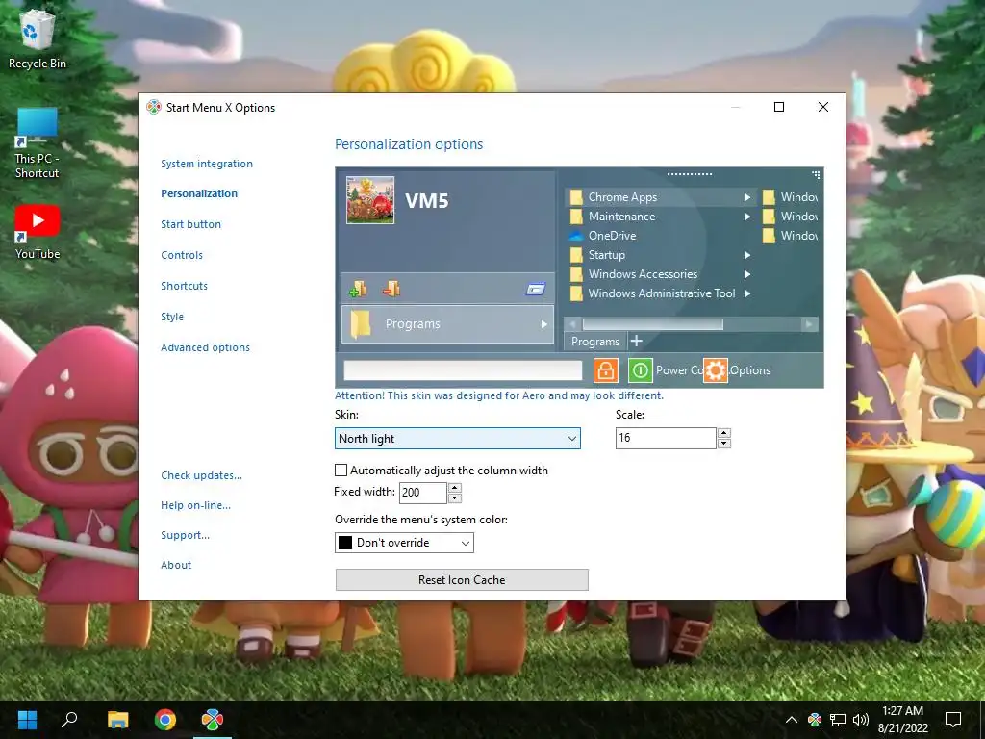Open the Skin dropdown showing North light
The height and width of the screenshot is (739, 985).
coord(457,439)
